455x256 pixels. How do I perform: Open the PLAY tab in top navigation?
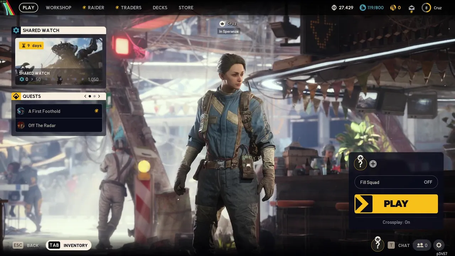click(x=28, y=7)
